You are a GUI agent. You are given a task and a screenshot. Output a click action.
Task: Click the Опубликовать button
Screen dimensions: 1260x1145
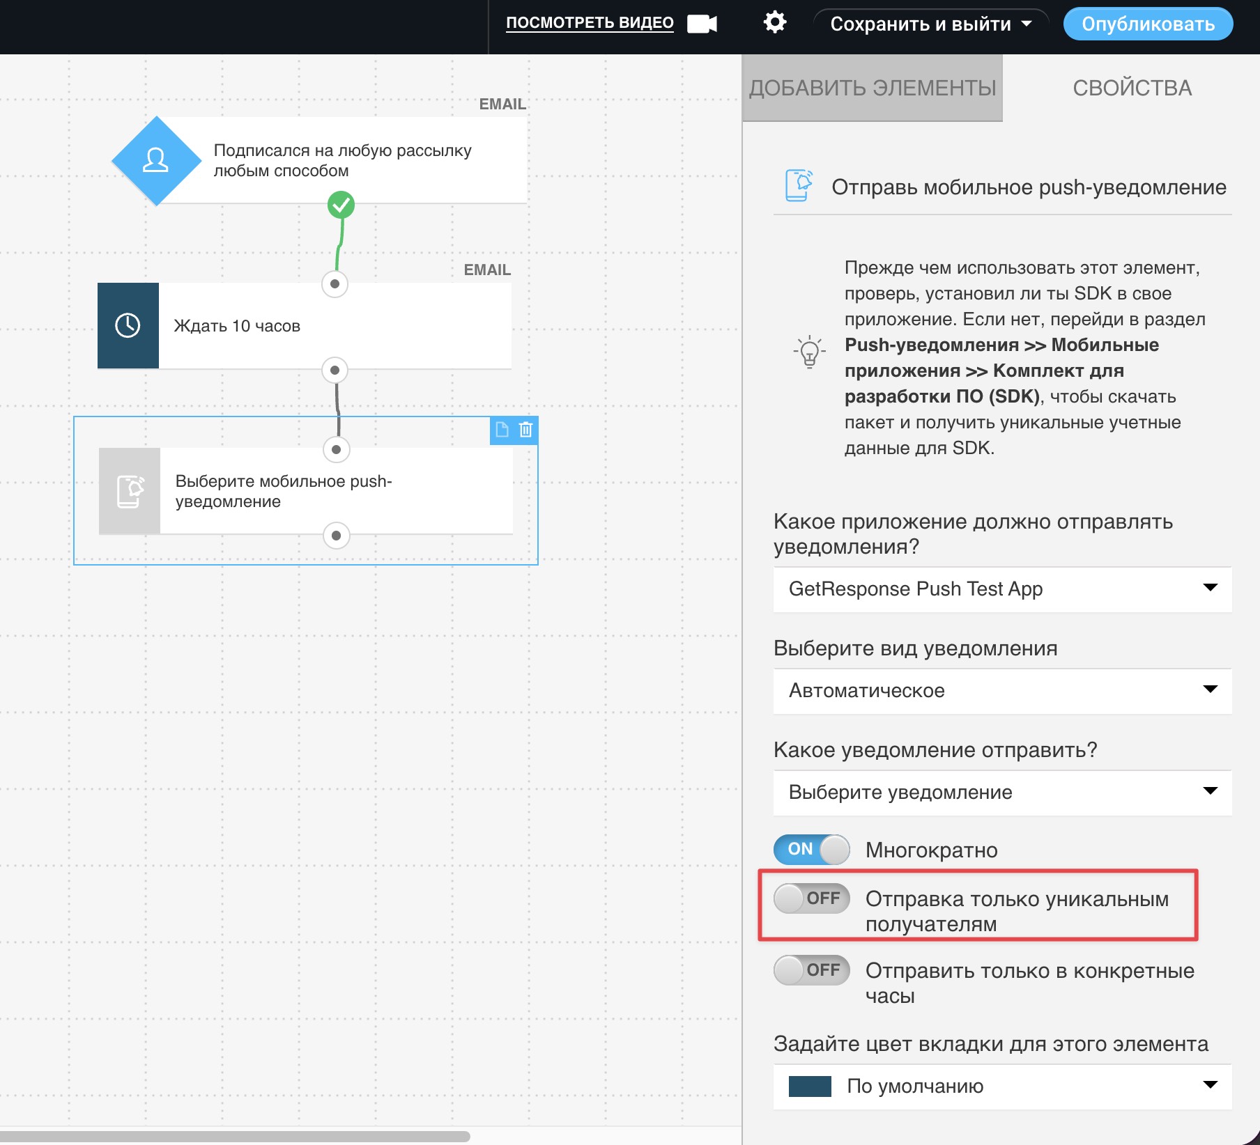pyautogui.click(x=1147, y=24)
